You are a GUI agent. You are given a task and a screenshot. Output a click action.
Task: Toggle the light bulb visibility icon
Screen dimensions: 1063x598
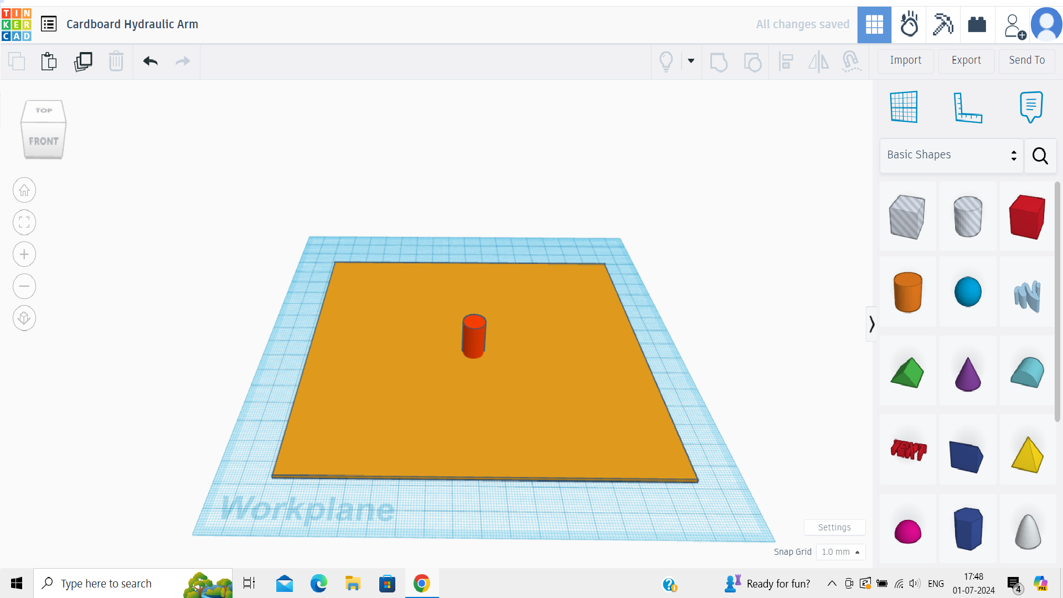point(665,60)
